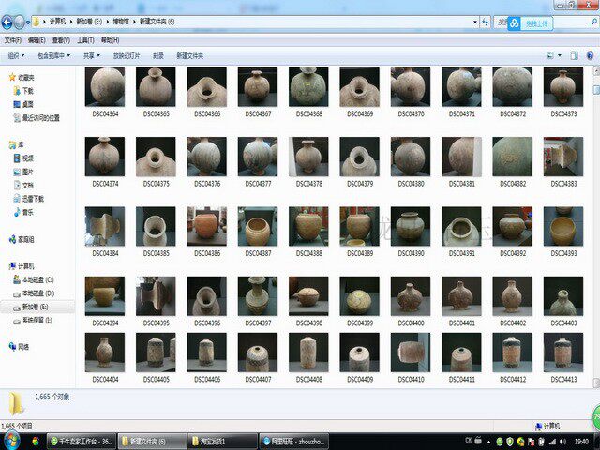Select the DSC04386 red pot thumbnail
This screenshot has height=450, width=600.
click(x=206, y=226)
